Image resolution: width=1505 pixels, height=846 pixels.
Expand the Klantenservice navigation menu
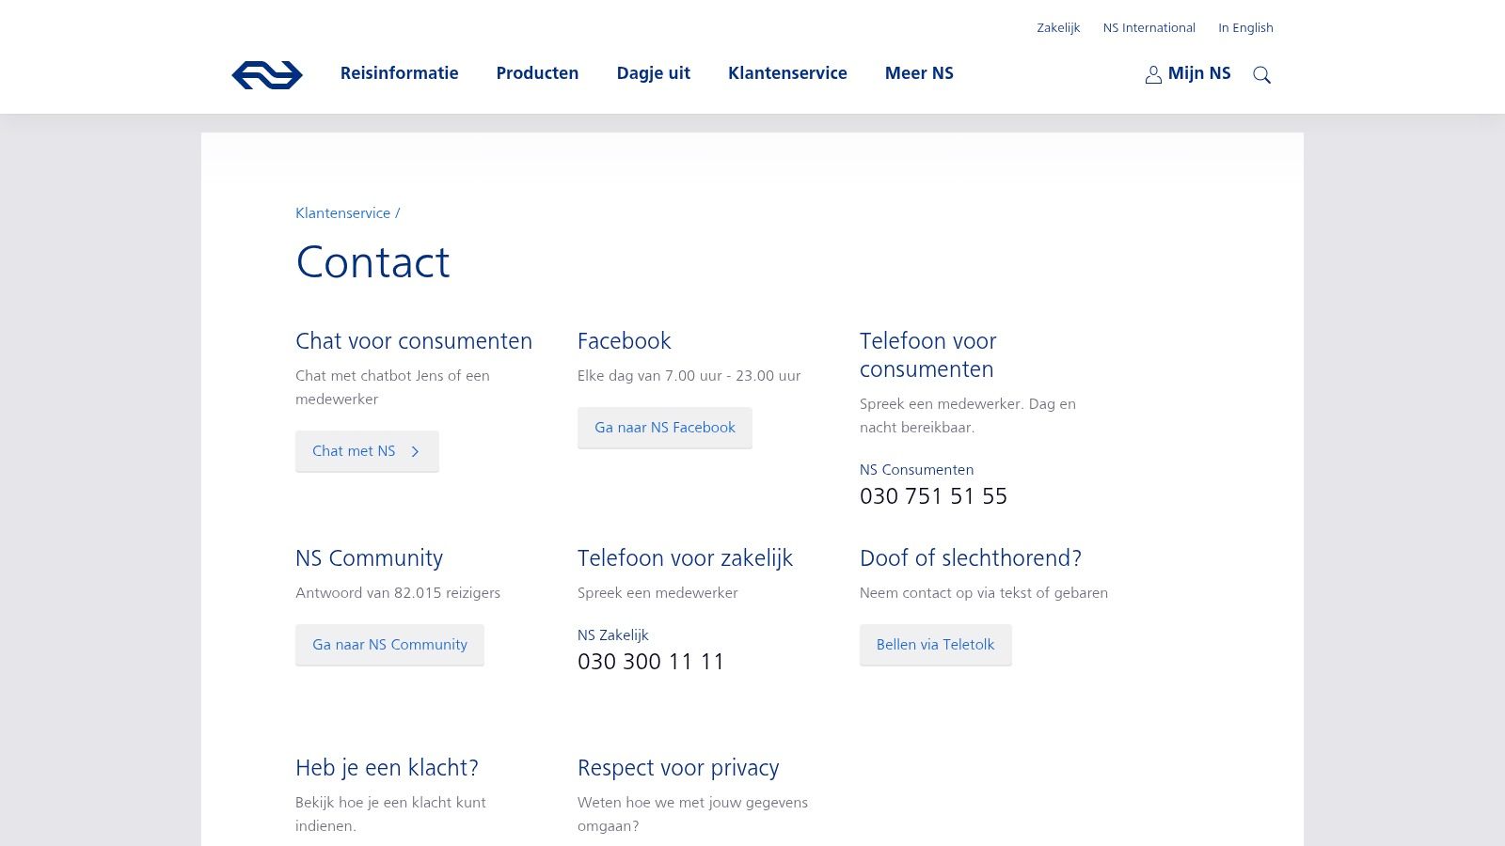pyautogui.click(x=787, y=73)
